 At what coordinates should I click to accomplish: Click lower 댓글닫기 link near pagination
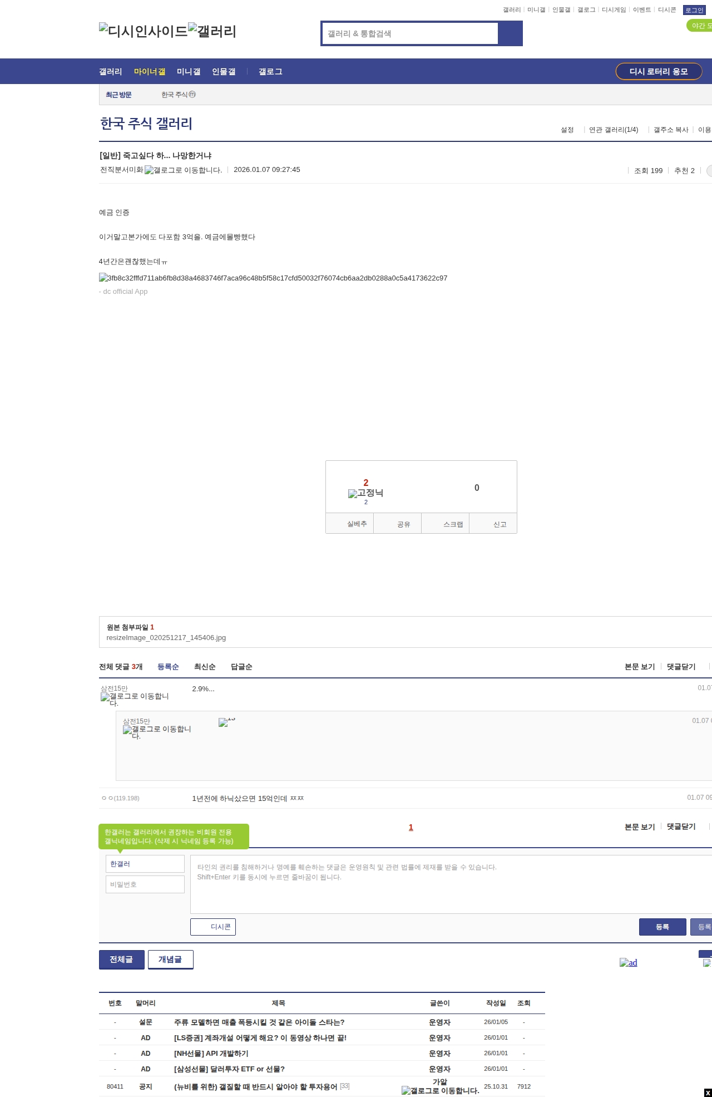point(681,827)
